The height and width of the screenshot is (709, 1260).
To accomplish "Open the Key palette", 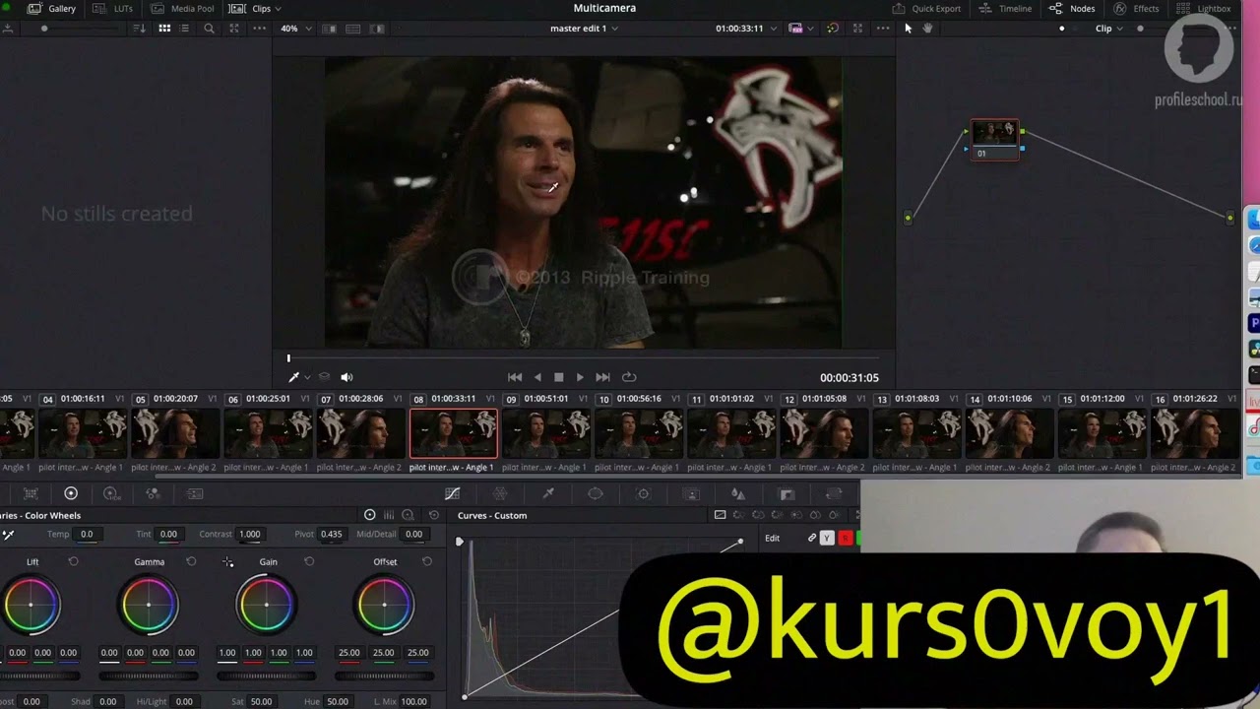I will pyautogui.click(x=787, y=493).
